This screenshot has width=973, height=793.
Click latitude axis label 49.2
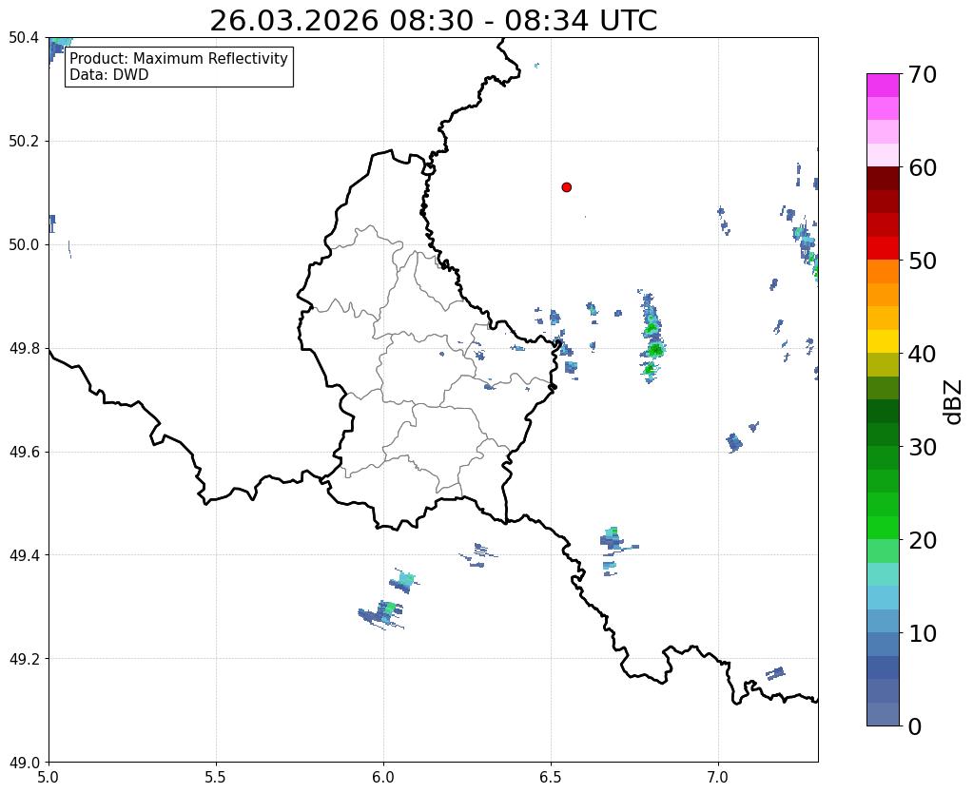pyautogui.click(x=24, y=659)
